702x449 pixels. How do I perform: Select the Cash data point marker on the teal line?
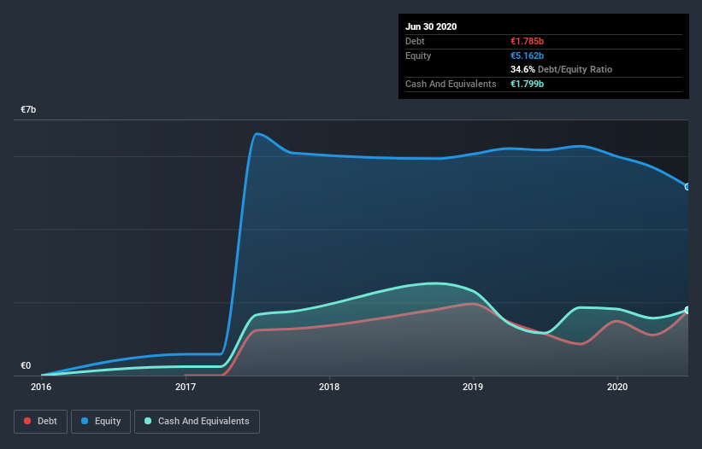[687, 310]
